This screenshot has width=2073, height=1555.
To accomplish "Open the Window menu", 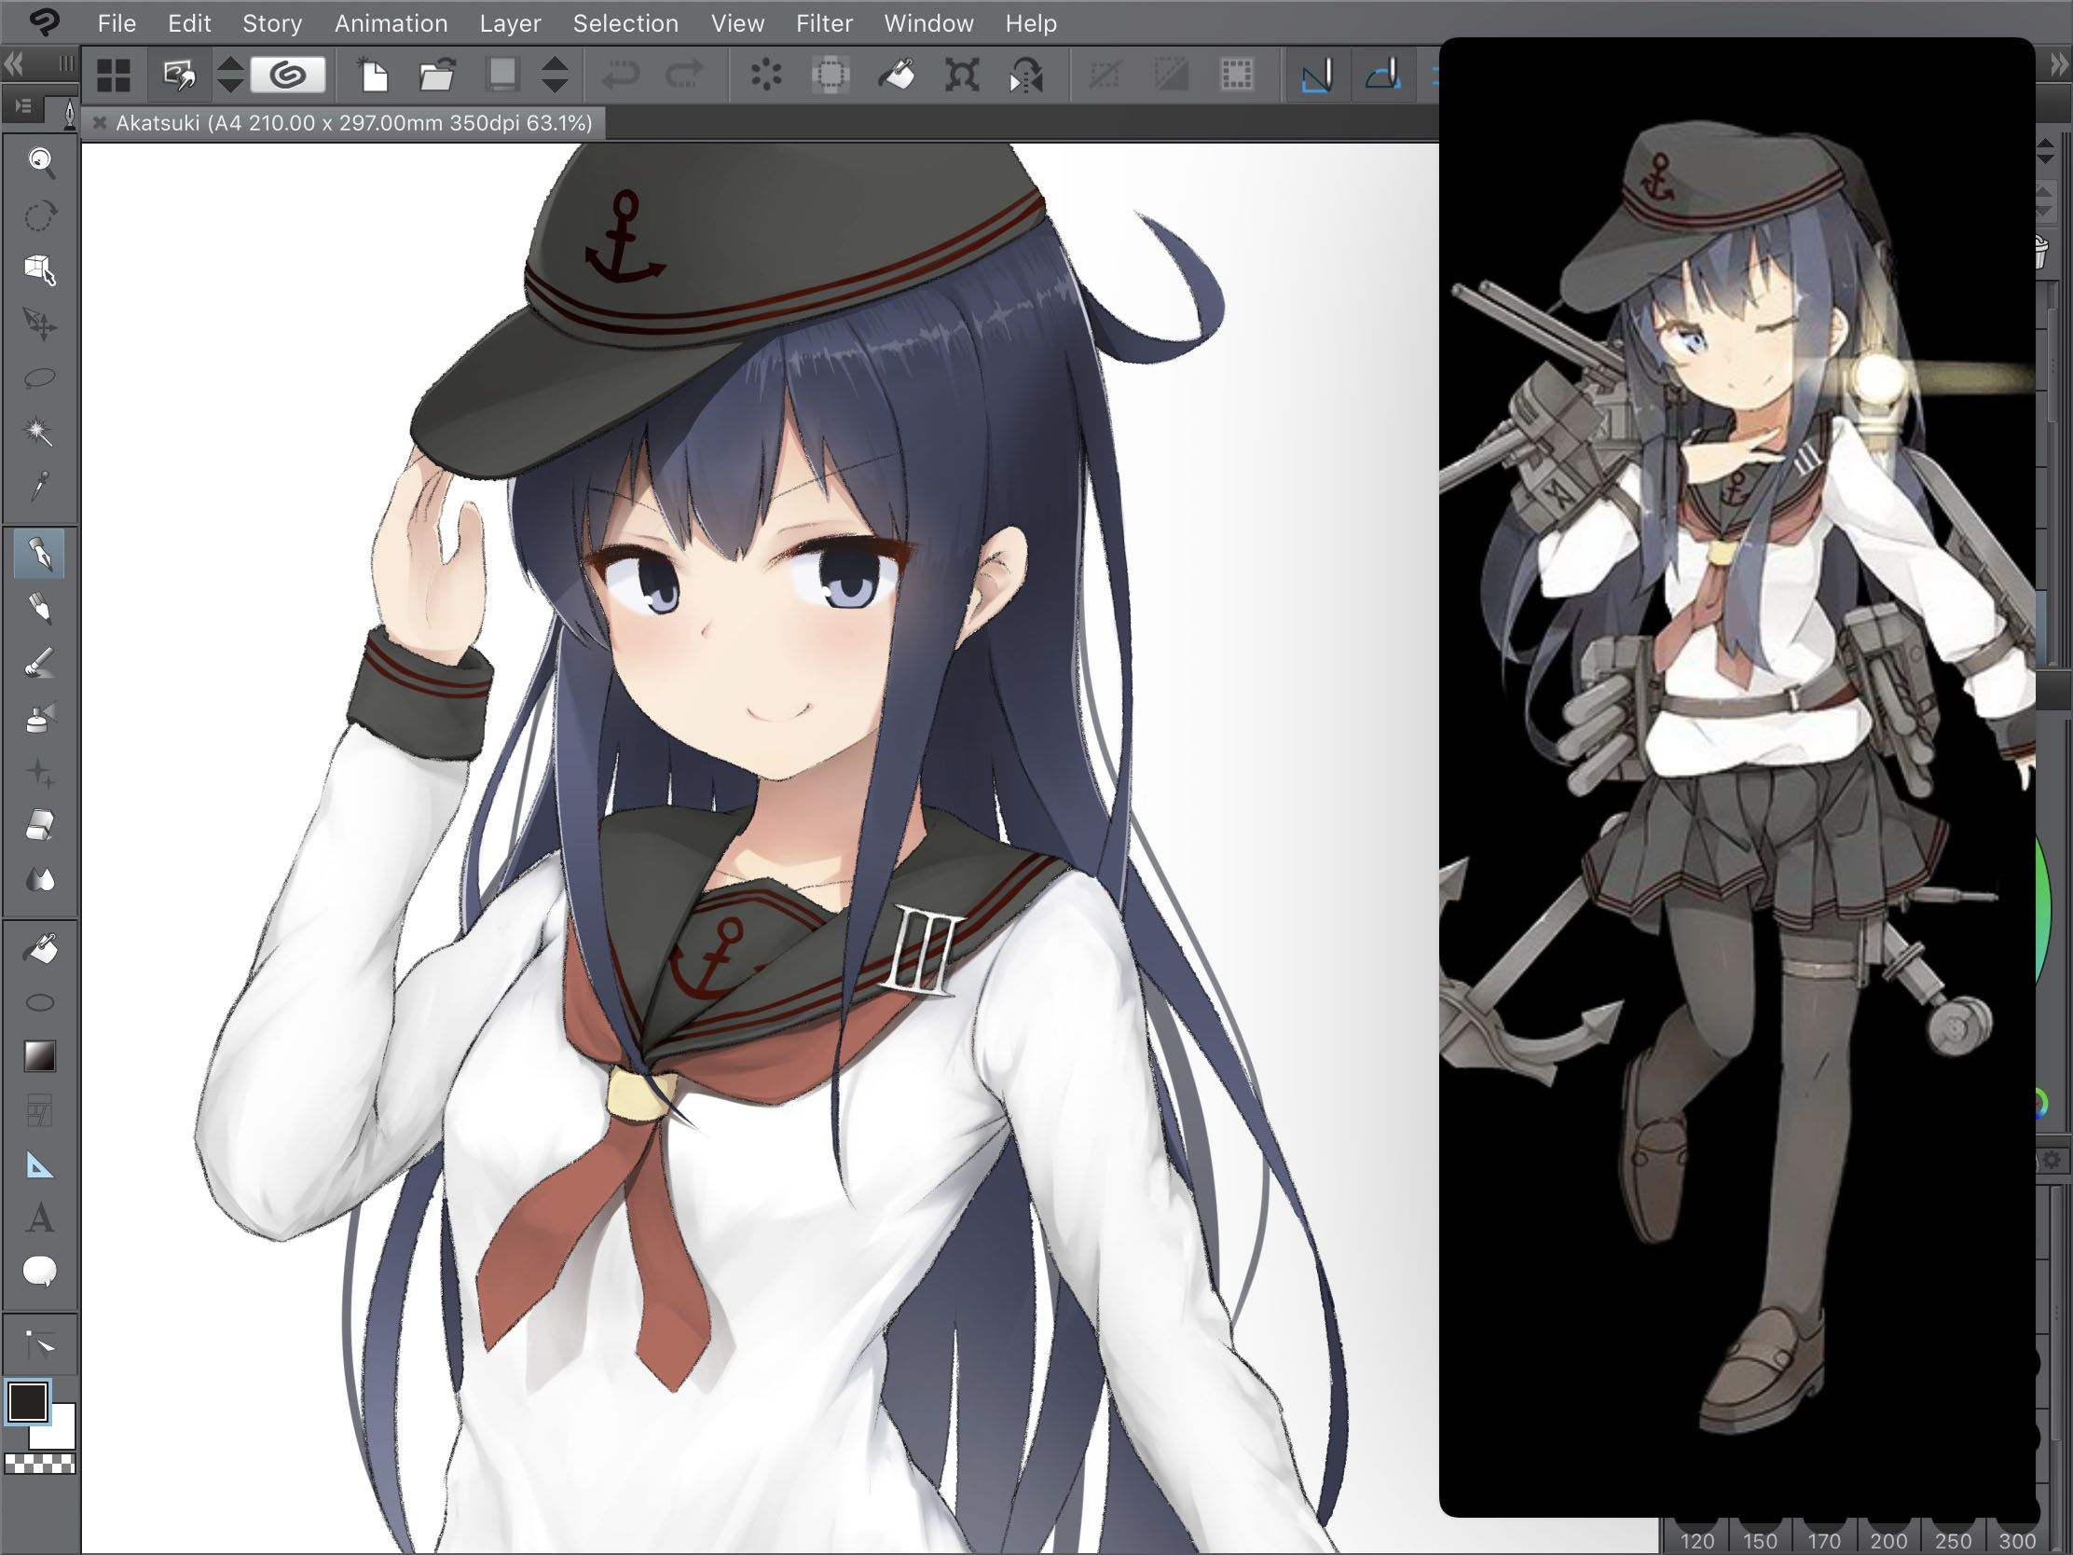I will coord(928,23).
